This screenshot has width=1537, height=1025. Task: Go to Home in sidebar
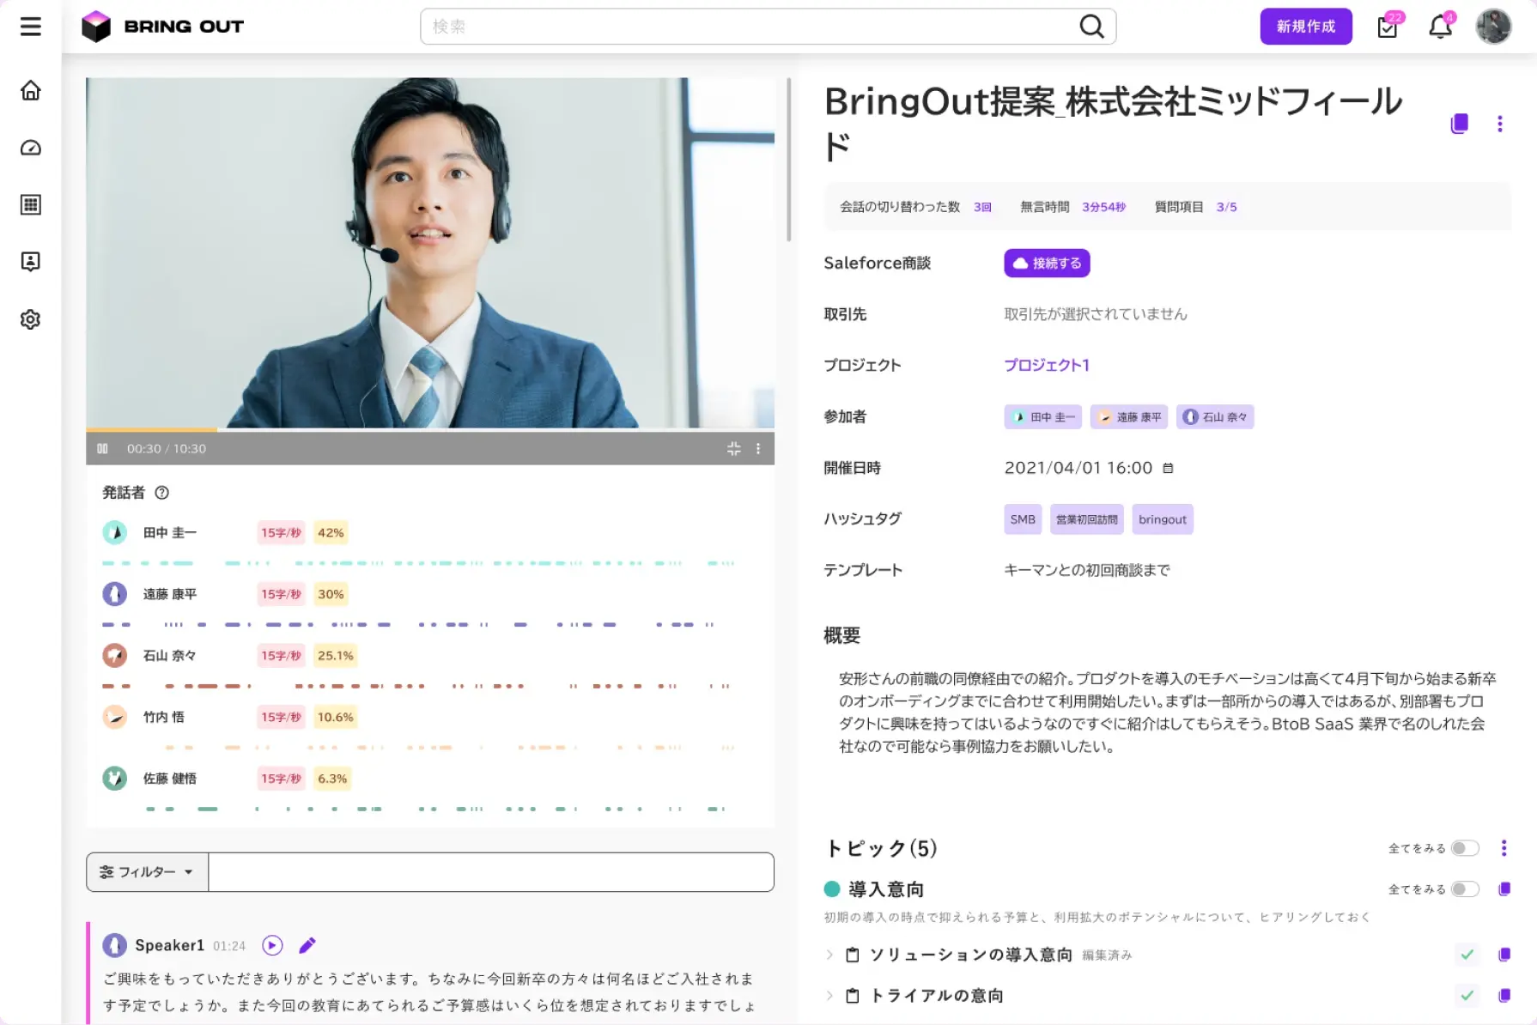coord(31,91)
